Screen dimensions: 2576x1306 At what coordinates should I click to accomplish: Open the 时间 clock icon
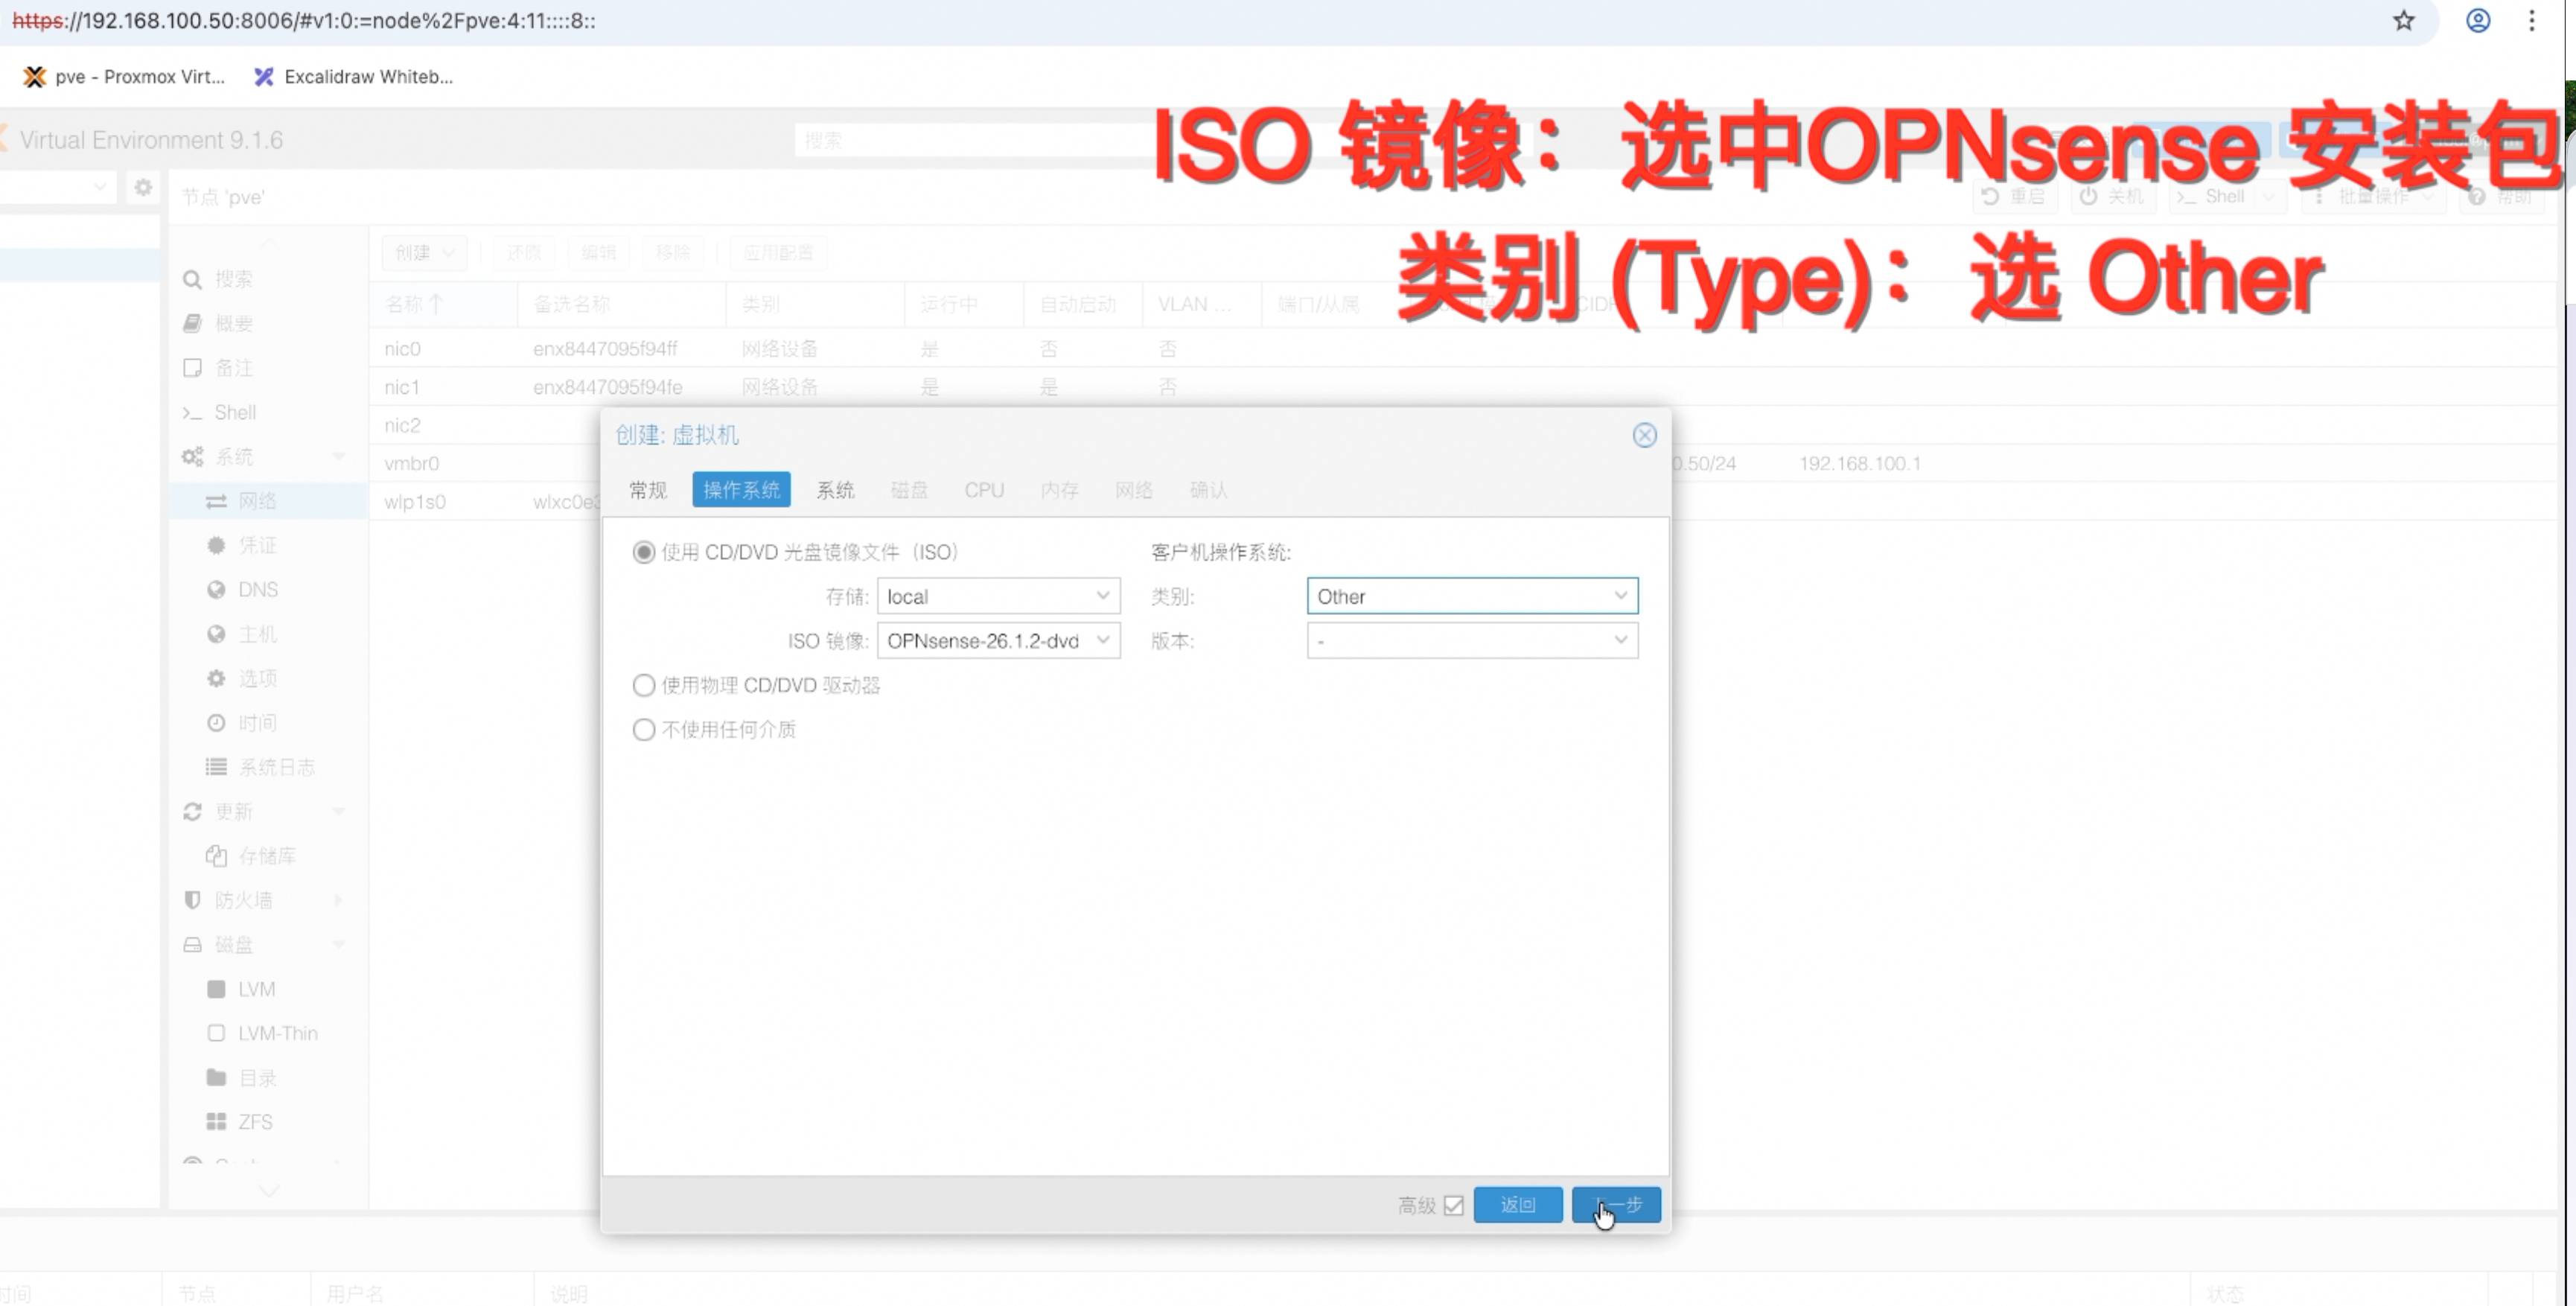216,723
